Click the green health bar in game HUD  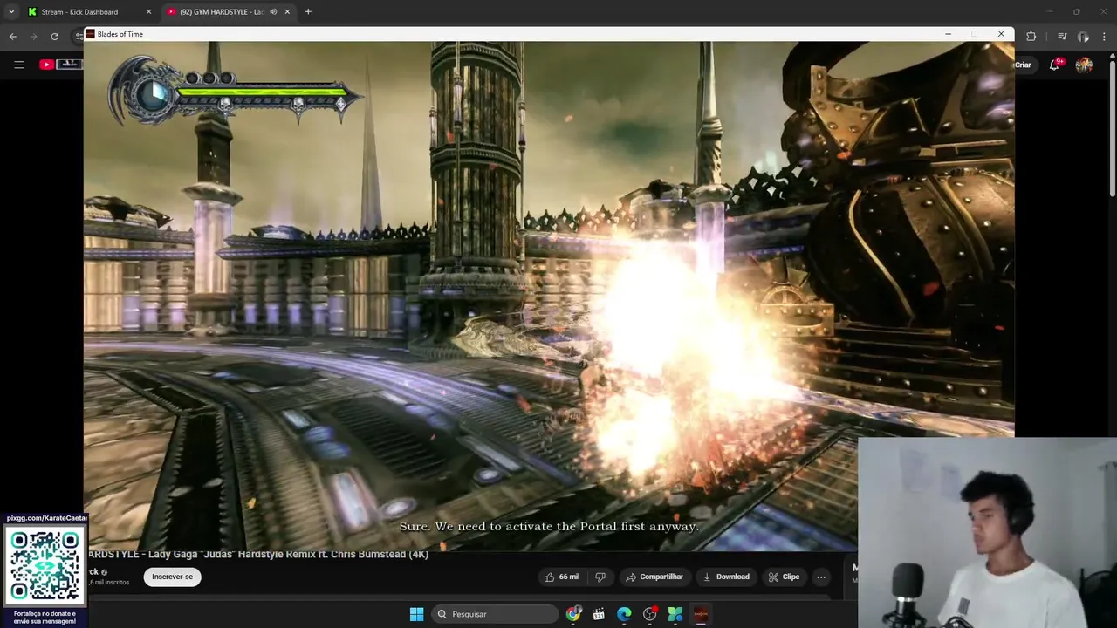coord(262,91)
